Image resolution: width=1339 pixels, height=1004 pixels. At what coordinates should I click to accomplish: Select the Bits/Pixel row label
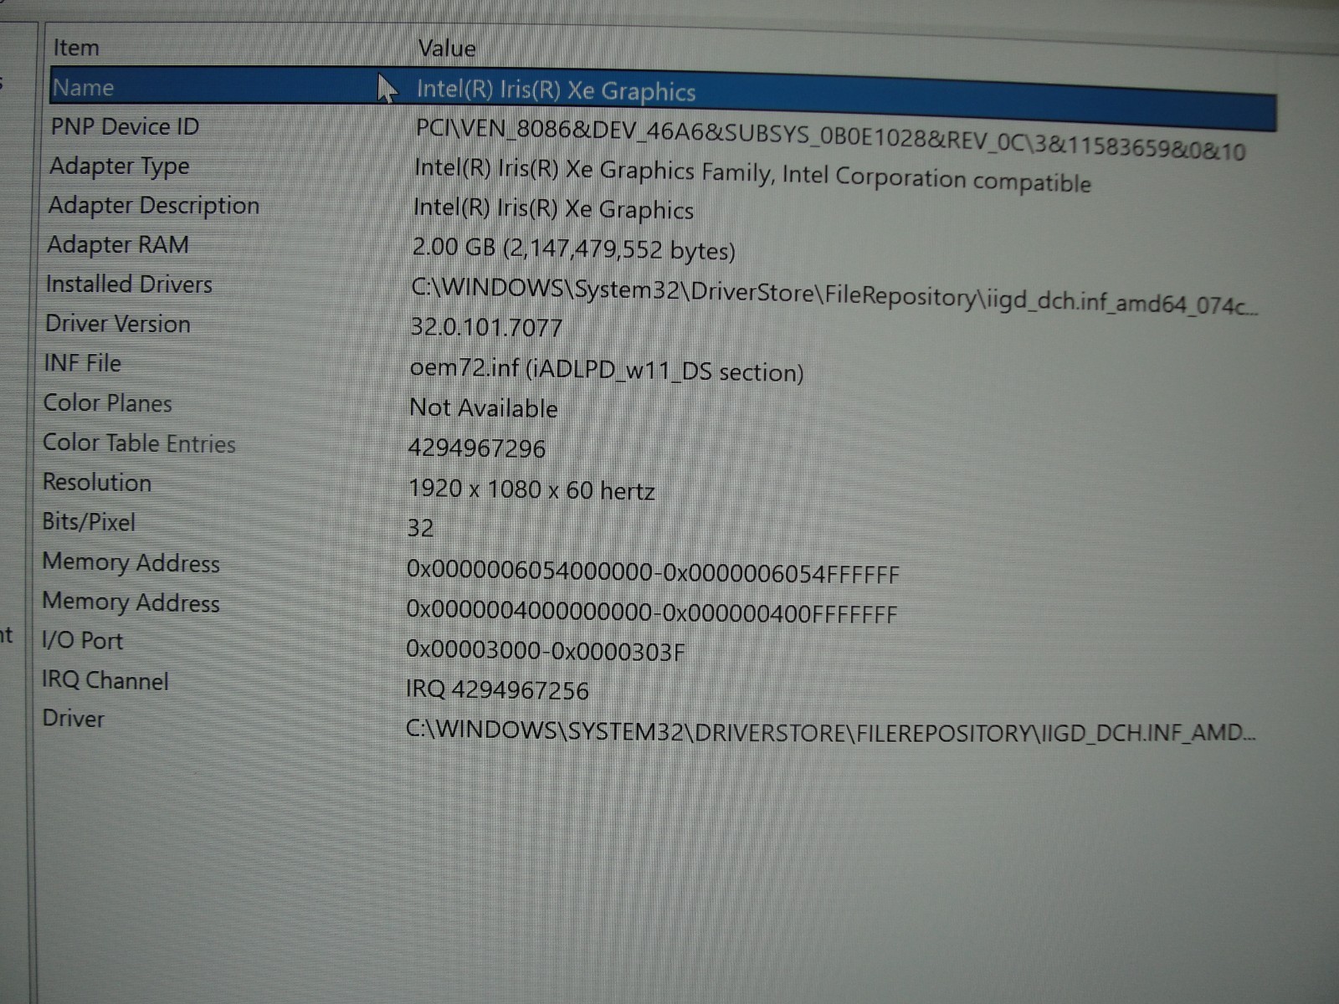tap(88, 522)
